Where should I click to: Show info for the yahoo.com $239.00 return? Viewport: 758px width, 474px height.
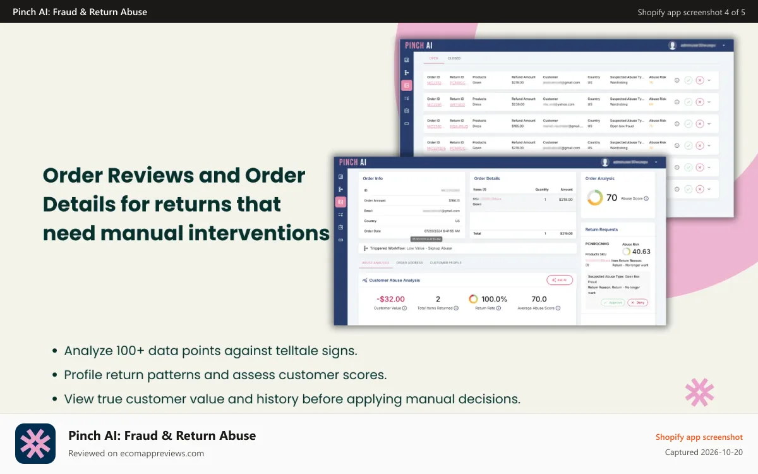click(677, 102)
